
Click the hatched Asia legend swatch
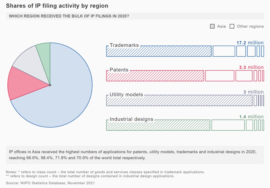tap(212, 26)
